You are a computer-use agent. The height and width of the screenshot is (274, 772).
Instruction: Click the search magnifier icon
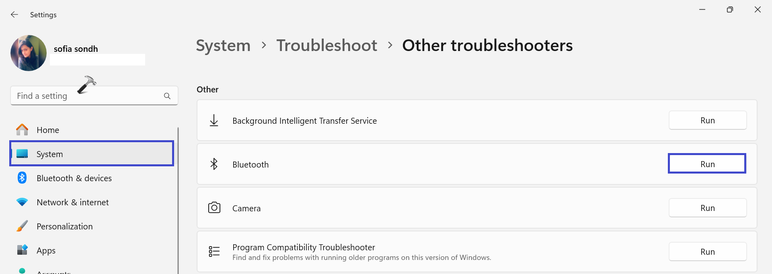pos(167,96)
